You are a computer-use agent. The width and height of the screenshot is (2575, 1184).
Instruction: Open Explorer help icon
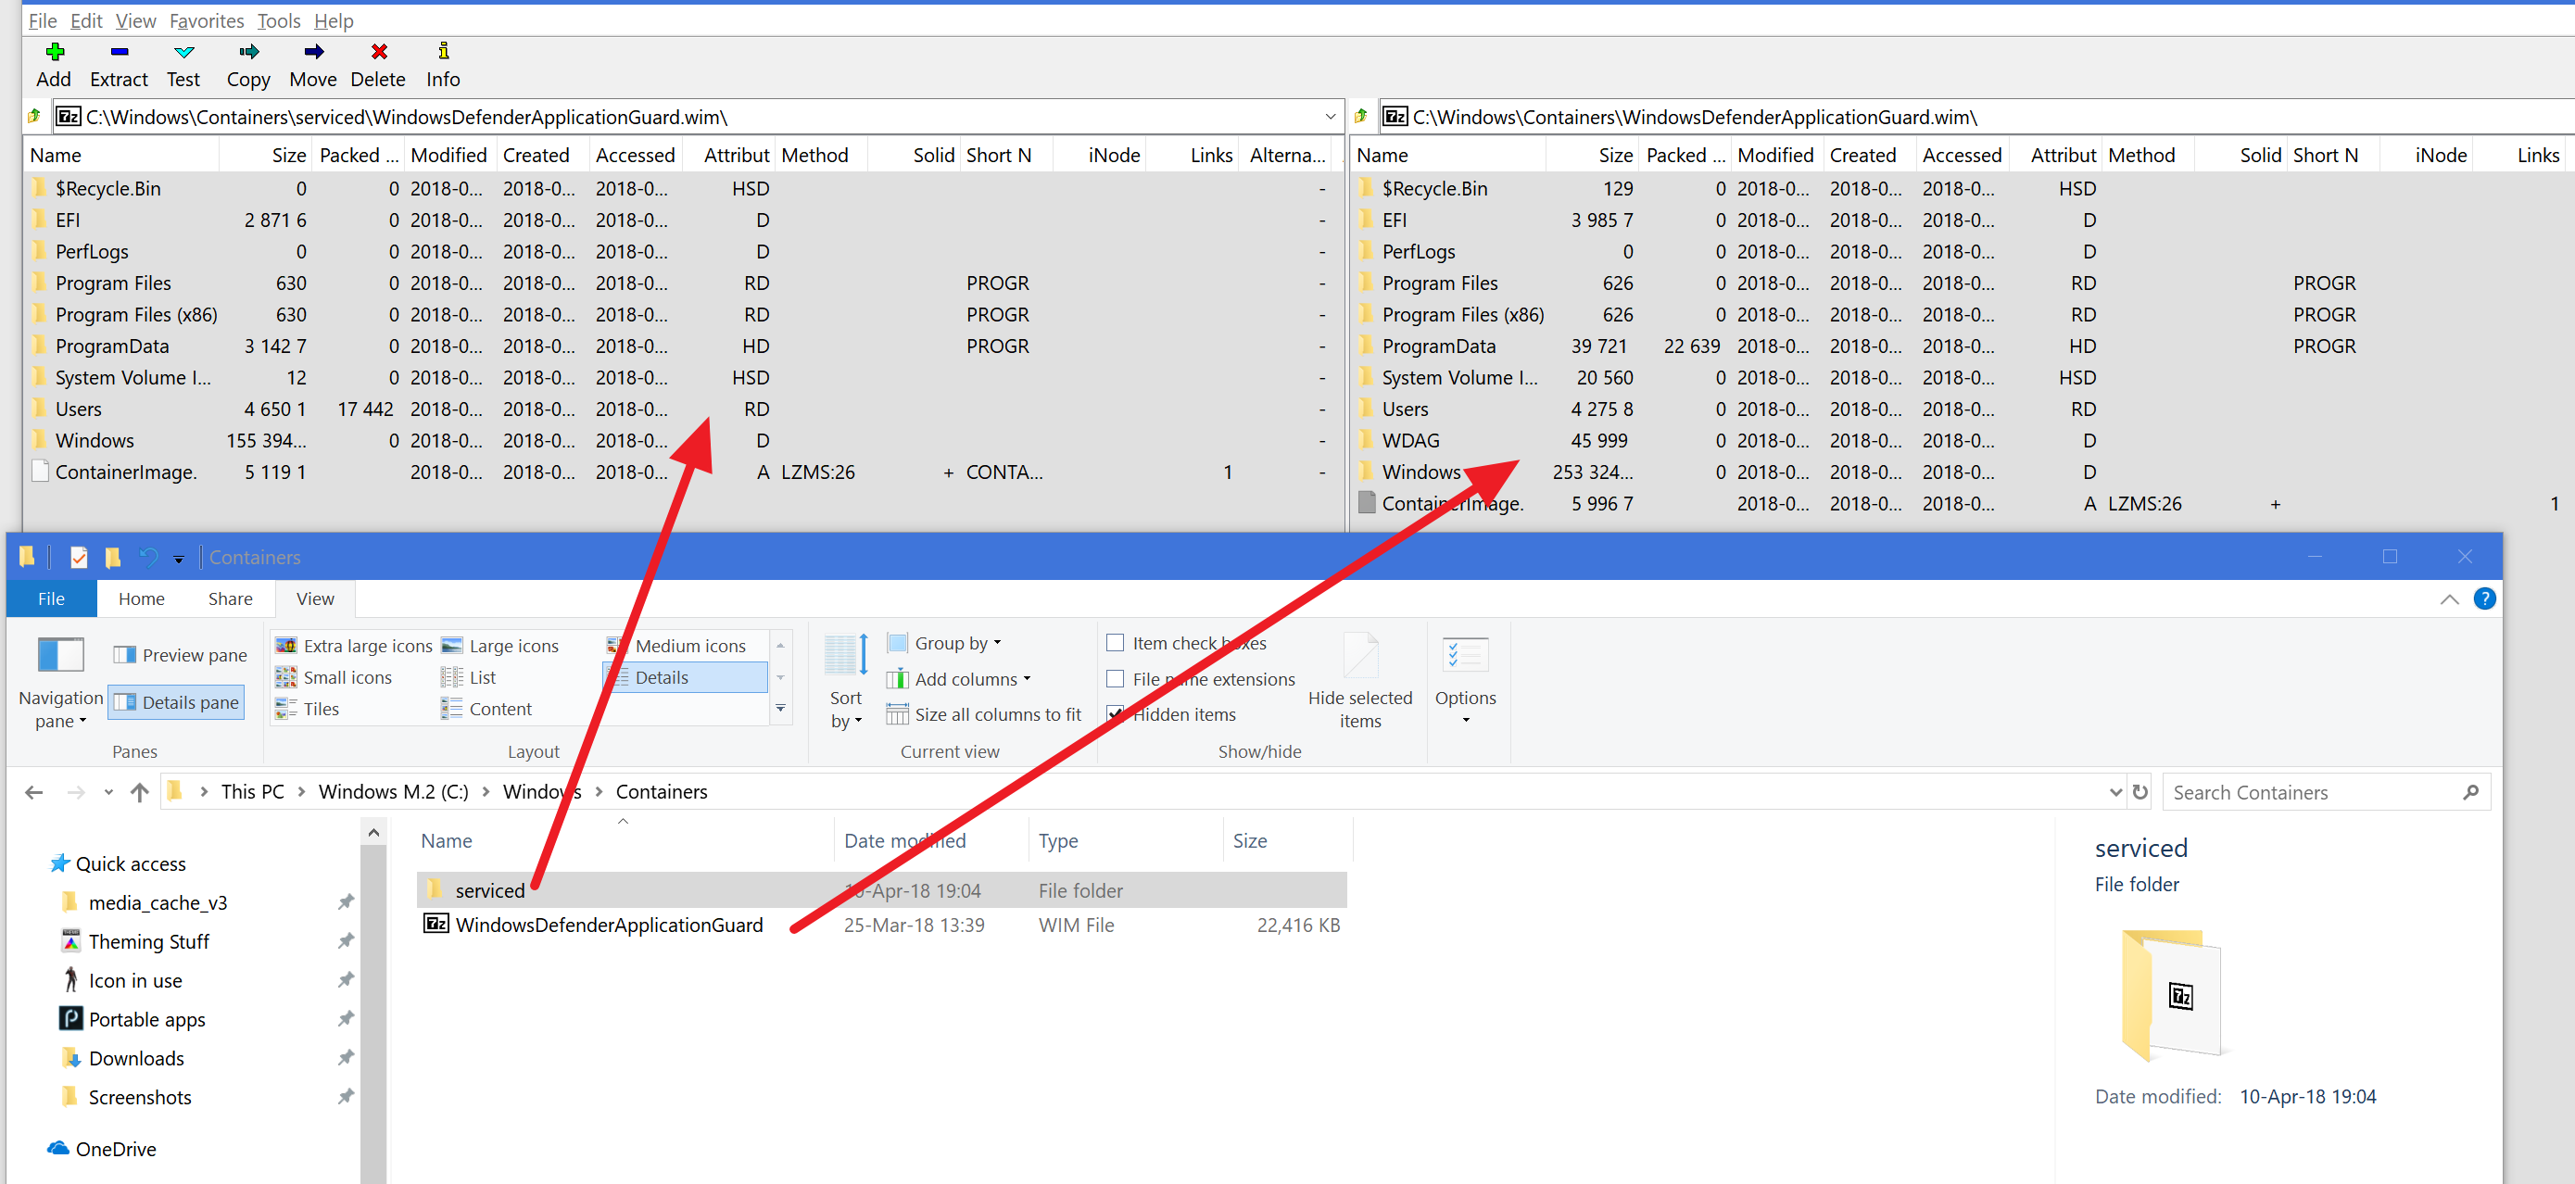click(x=2484, y=598)
